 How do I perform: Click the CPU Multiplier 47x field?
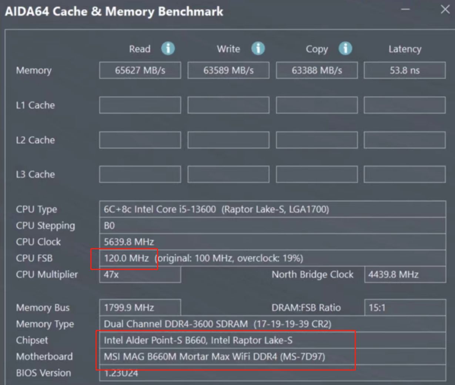point(140,274)
